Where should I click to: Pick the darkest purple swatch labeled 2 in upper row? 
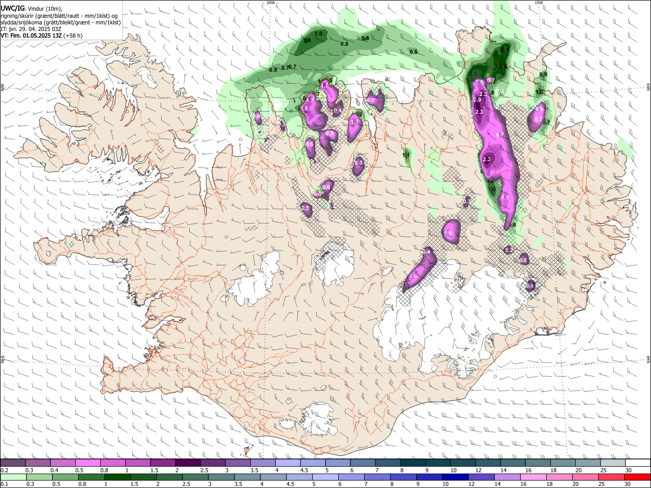click(188, 463)
